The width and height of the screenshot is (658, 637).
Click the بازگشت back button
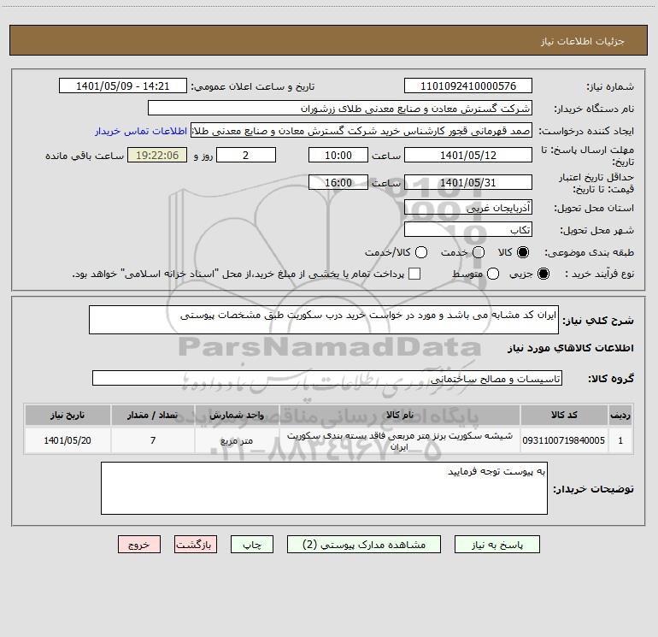(196, 544)
